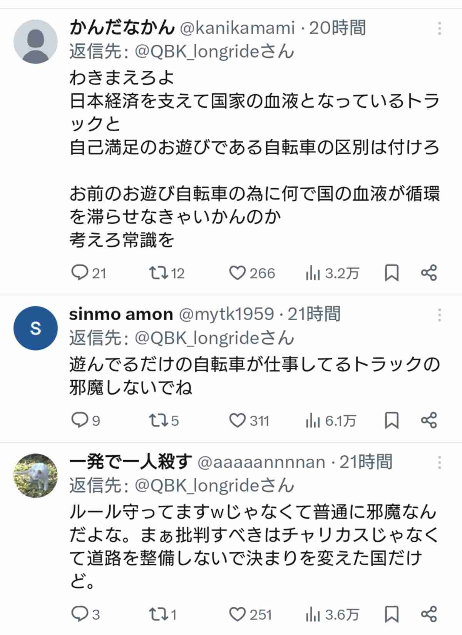Share the @kanikamami tweet

click(x=429, y=273)
